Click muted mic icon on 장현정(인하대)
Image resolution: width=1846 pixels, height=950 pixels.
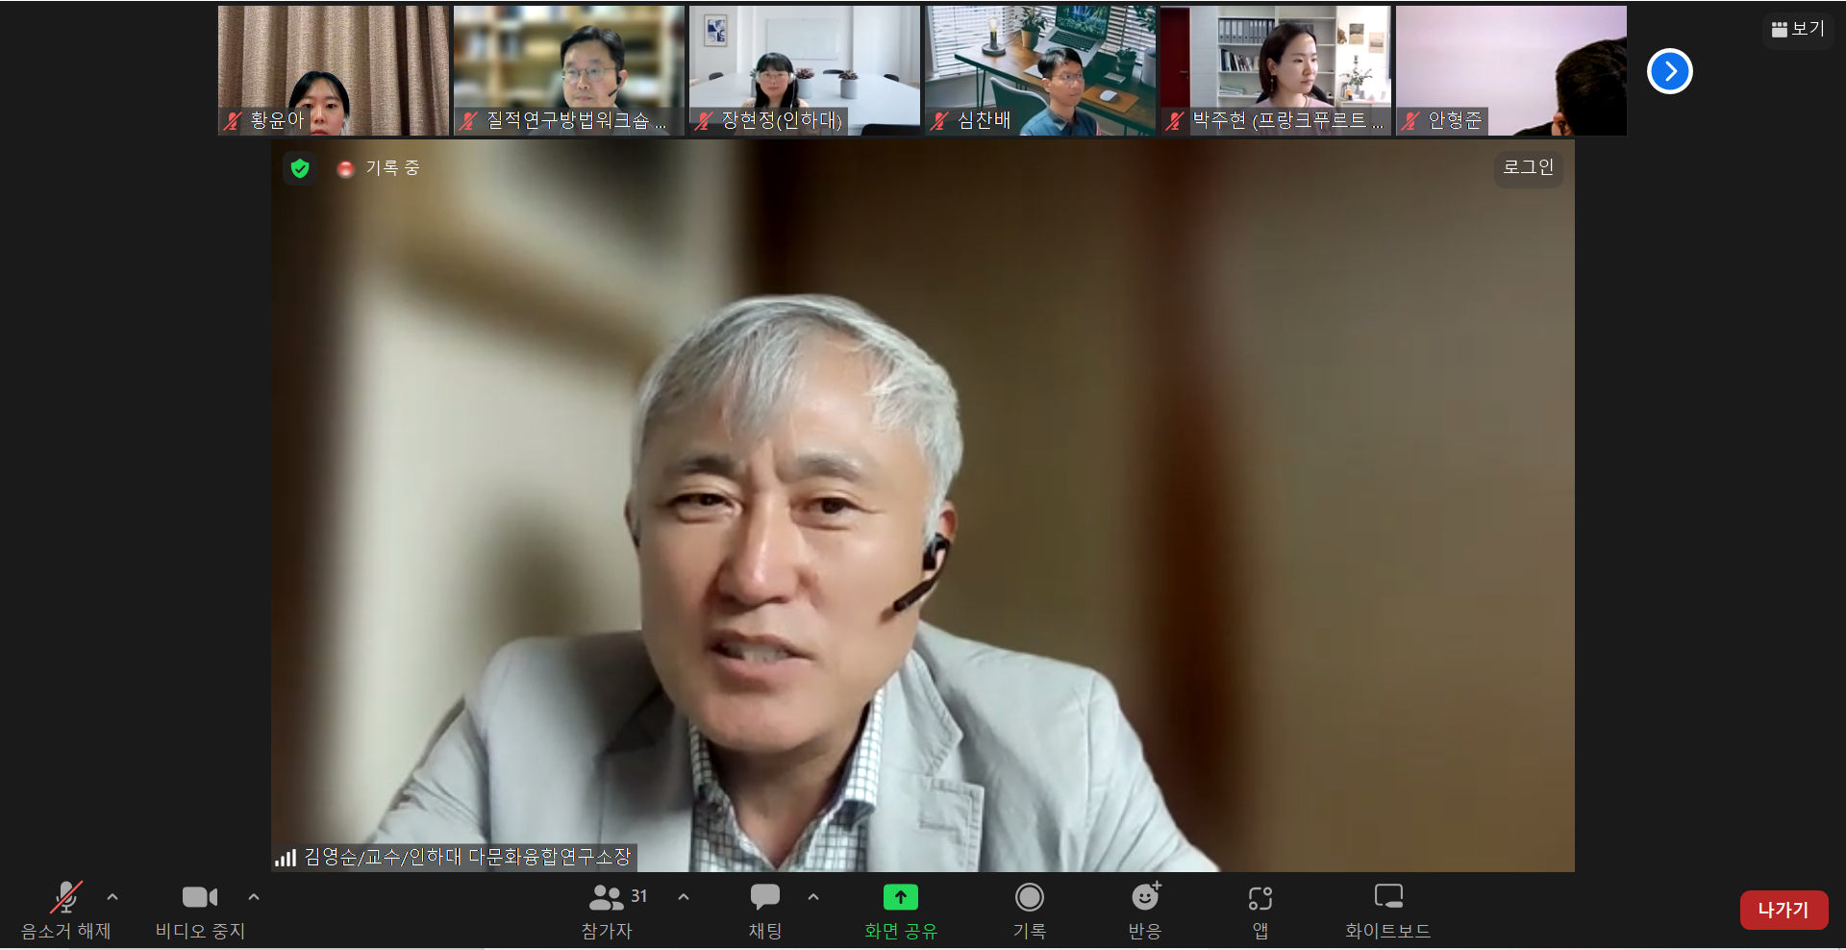coord(704,121)
